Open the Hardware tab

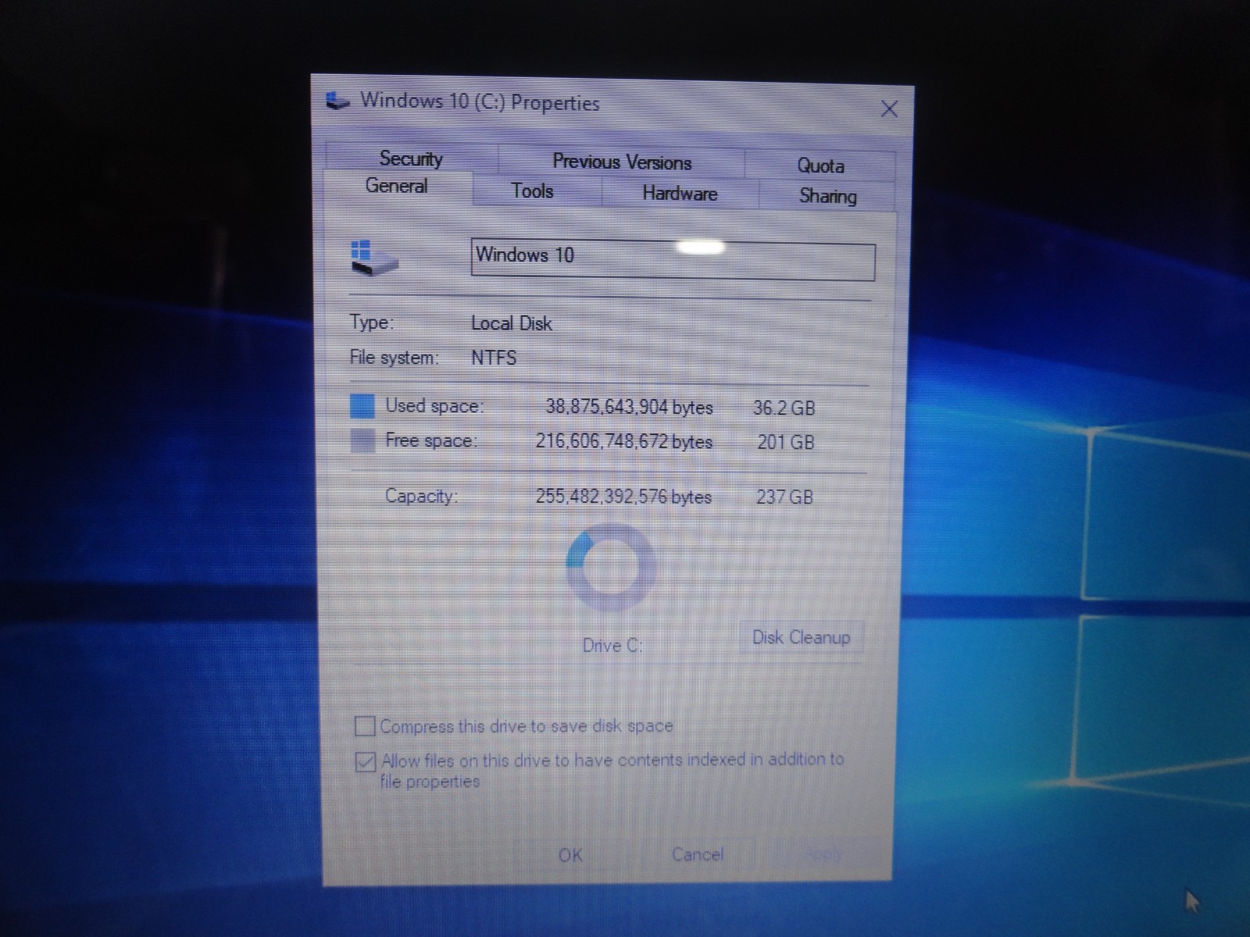pos(680,193)
